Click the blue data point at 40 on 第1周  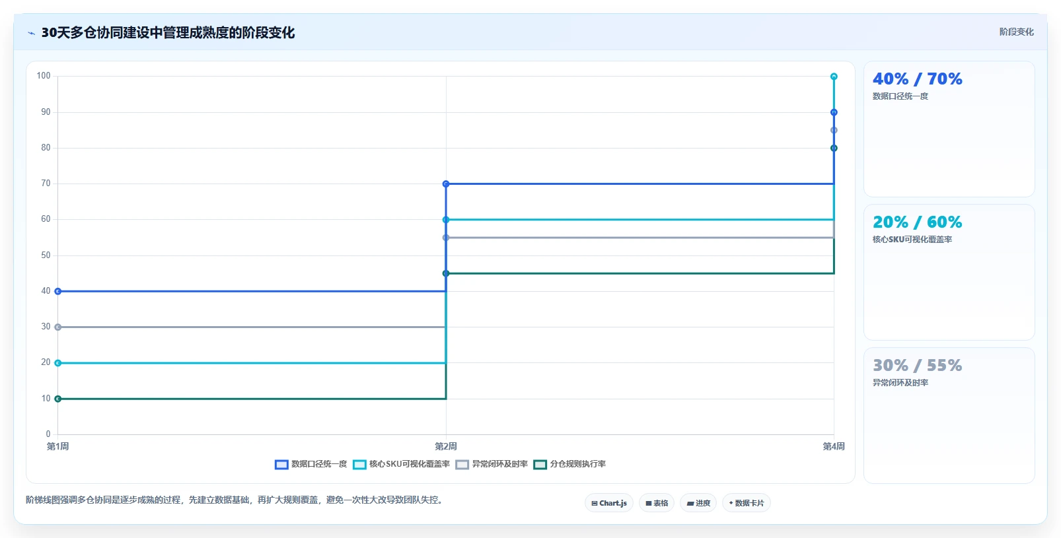(x=58, y=291)
